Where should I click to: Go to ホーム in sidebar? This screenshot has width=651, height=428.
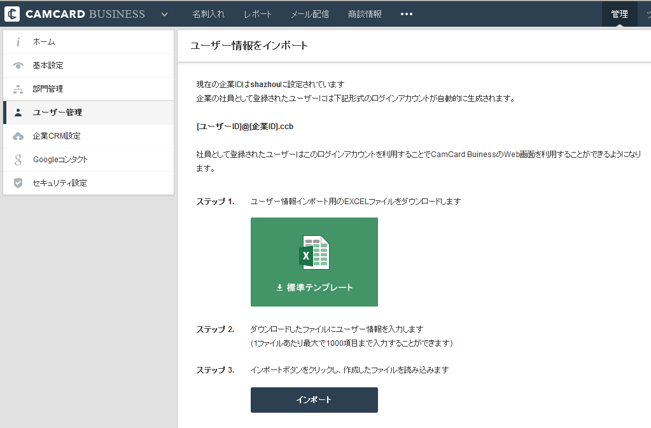tap(88, 42)
